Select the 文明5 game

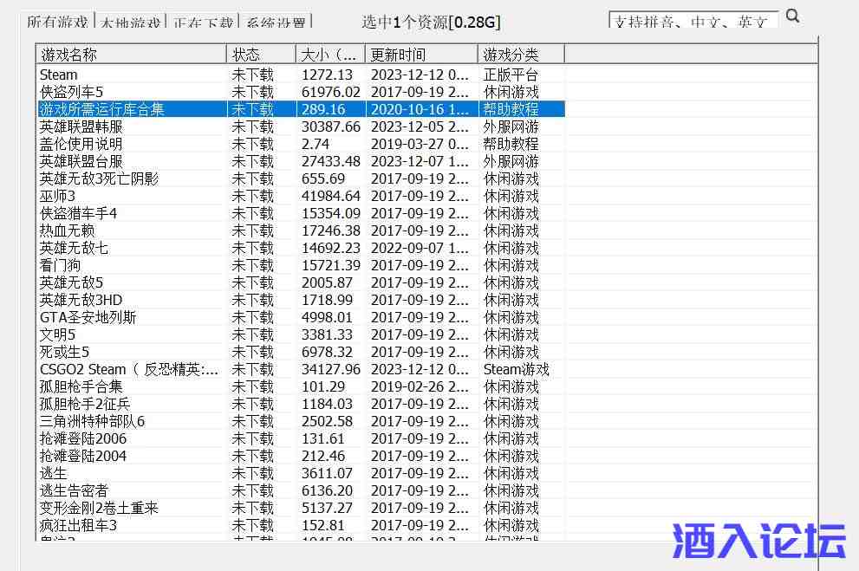tap(300, 335)
